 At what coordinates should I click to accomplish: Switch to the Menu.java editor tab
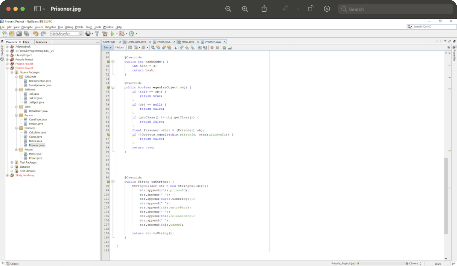188,42
